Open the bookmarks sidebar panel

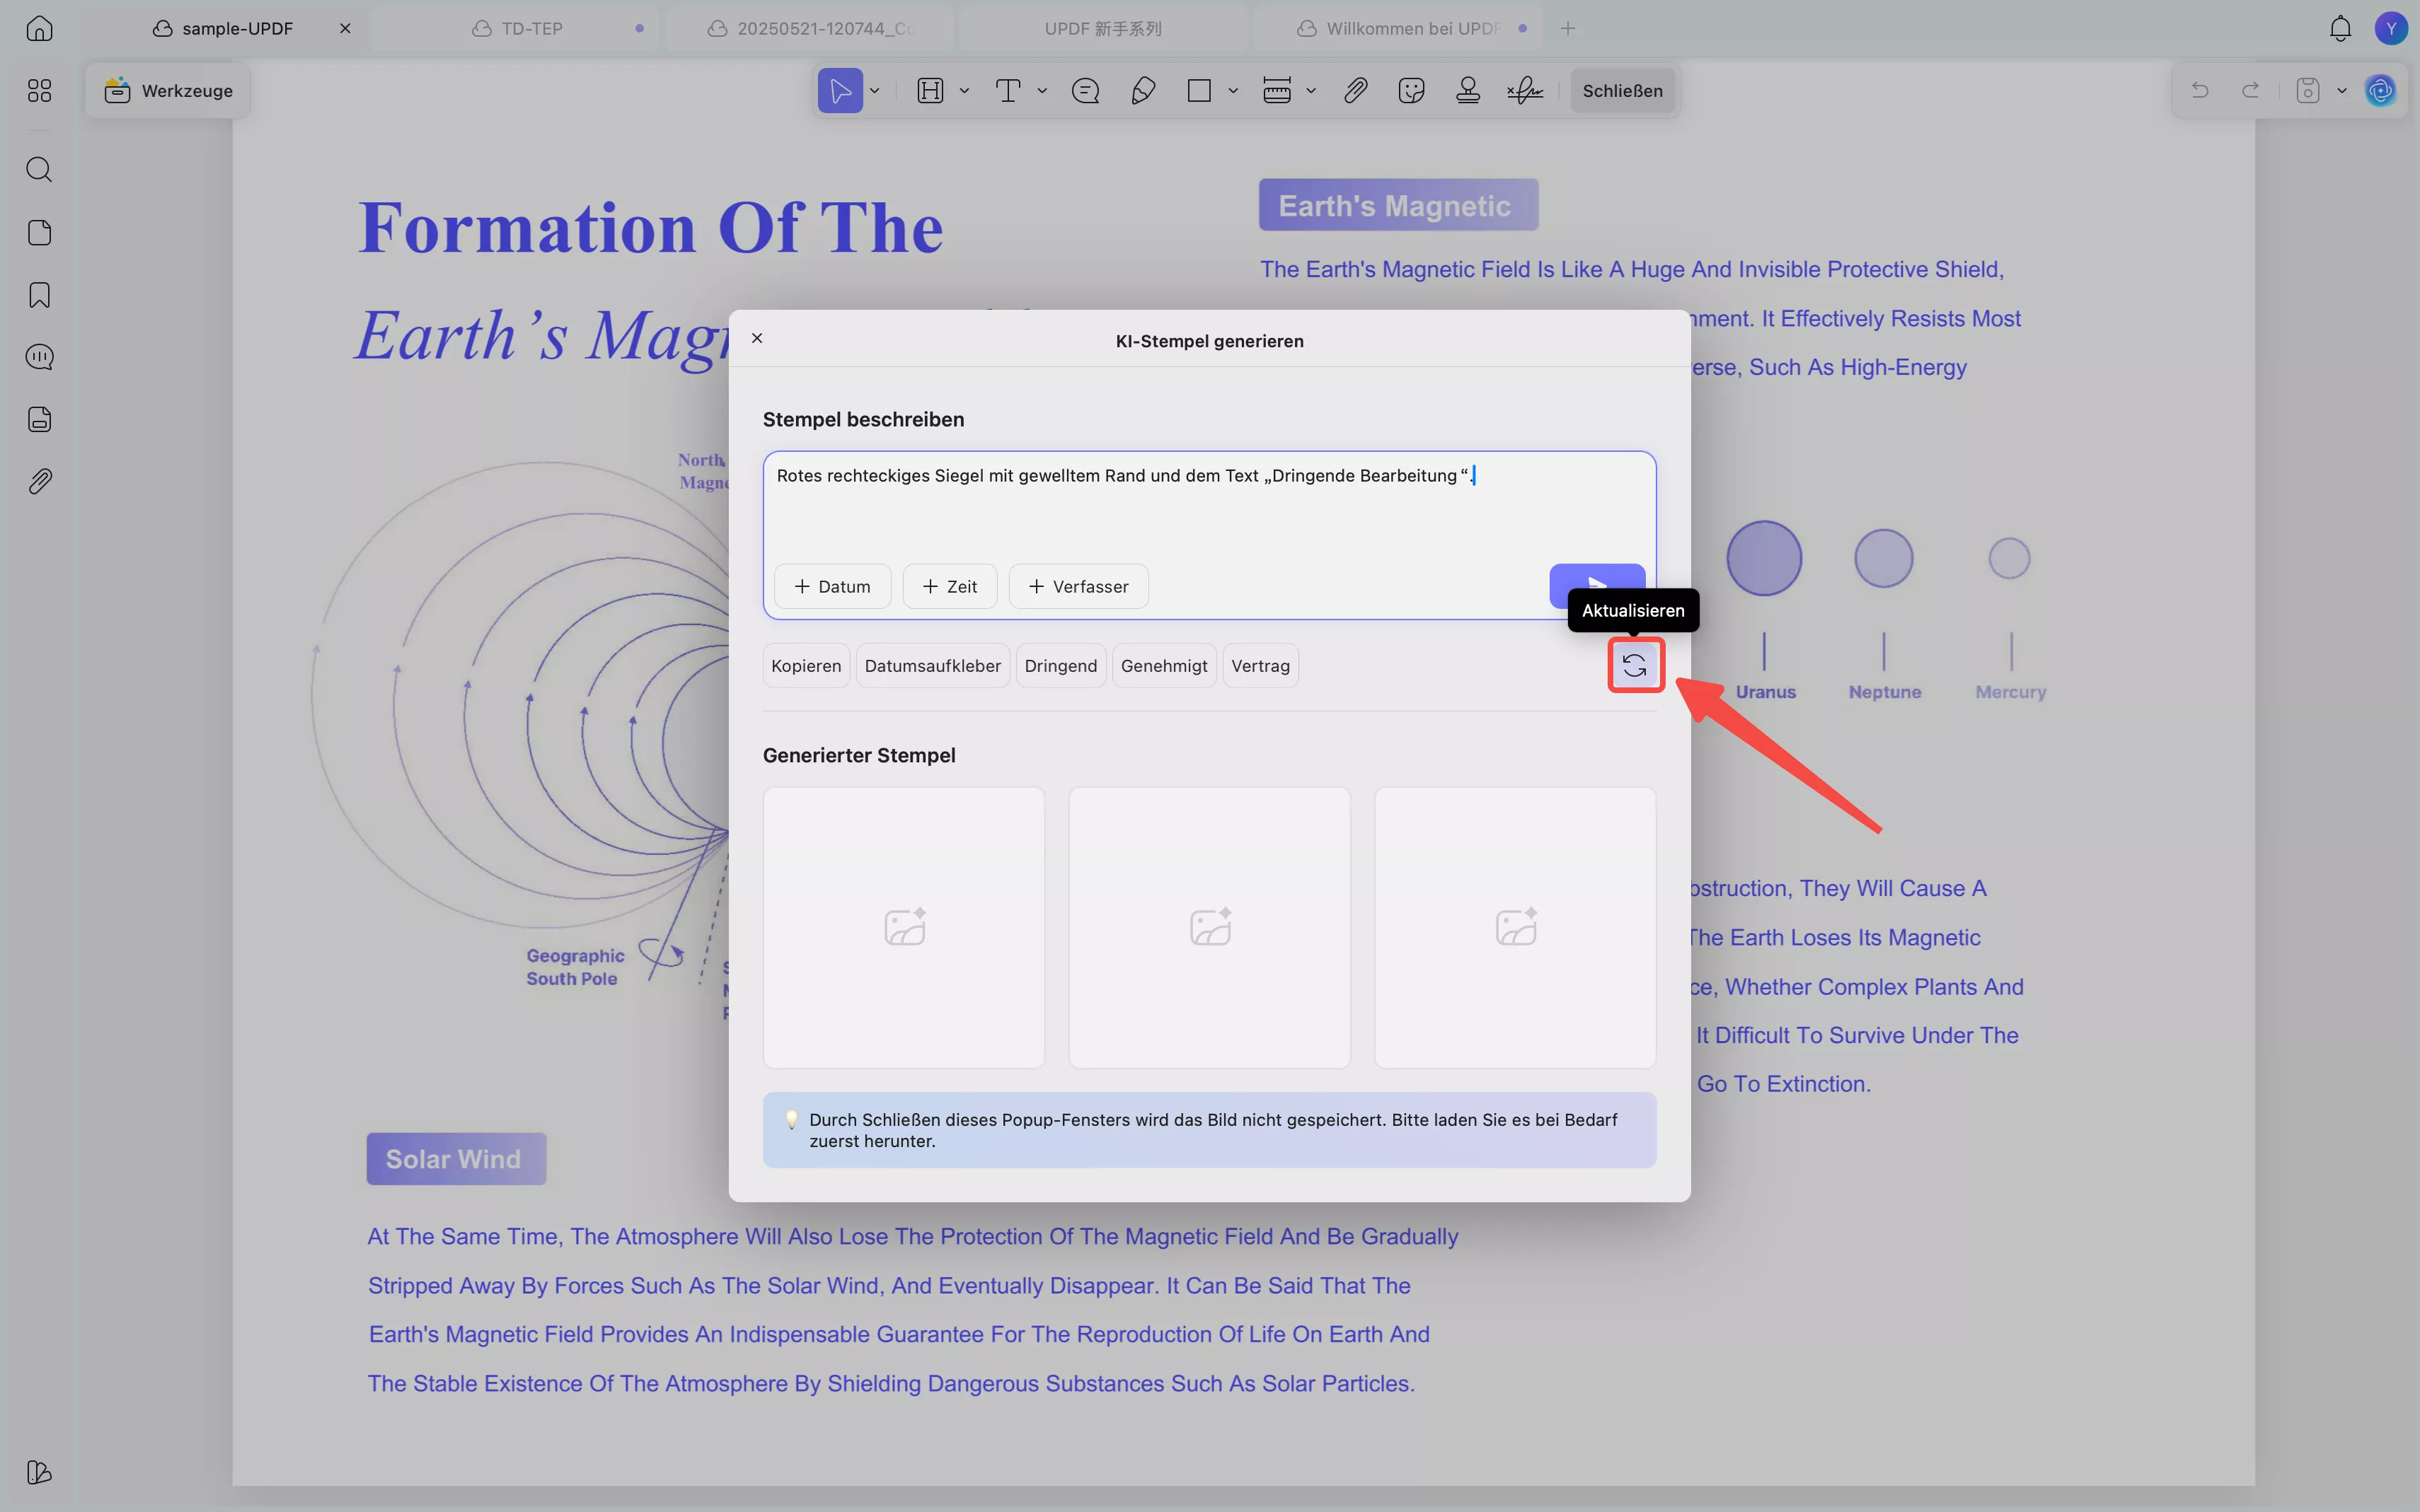(39, 295)
